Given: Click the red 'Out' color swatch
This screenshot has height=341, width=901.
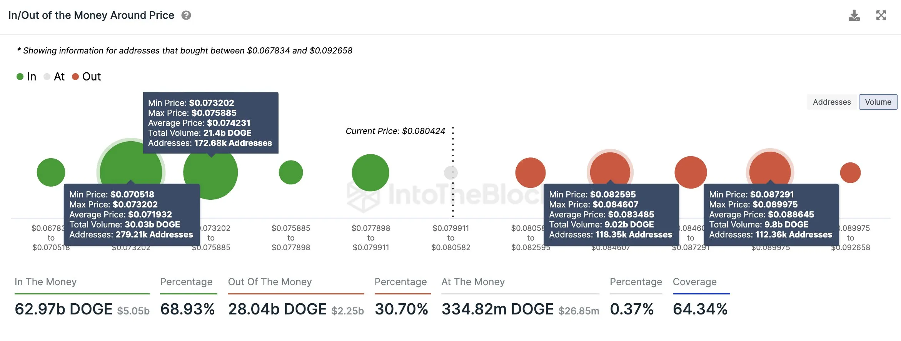Looking at the screenshot, I should coord(75,76).
